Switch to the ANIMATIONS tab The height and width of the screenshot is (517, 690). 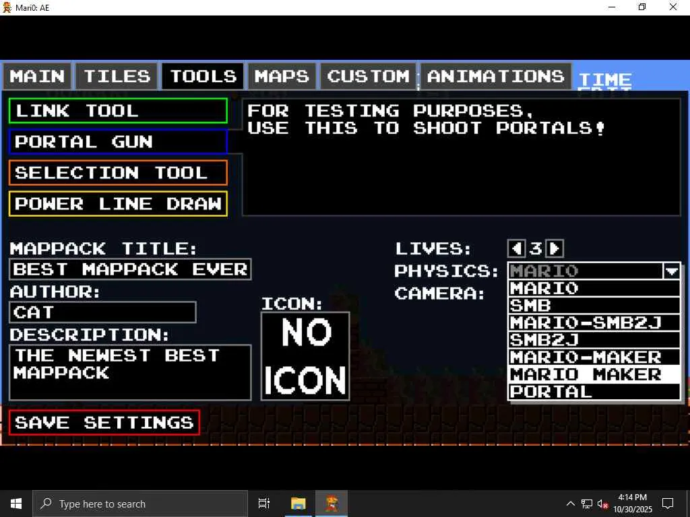(x=495, y=77)
